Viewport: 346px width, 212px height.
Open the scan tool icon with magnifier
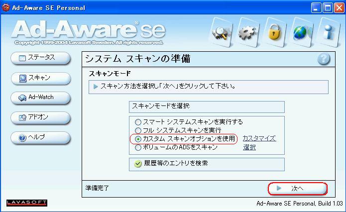[222, 33]
